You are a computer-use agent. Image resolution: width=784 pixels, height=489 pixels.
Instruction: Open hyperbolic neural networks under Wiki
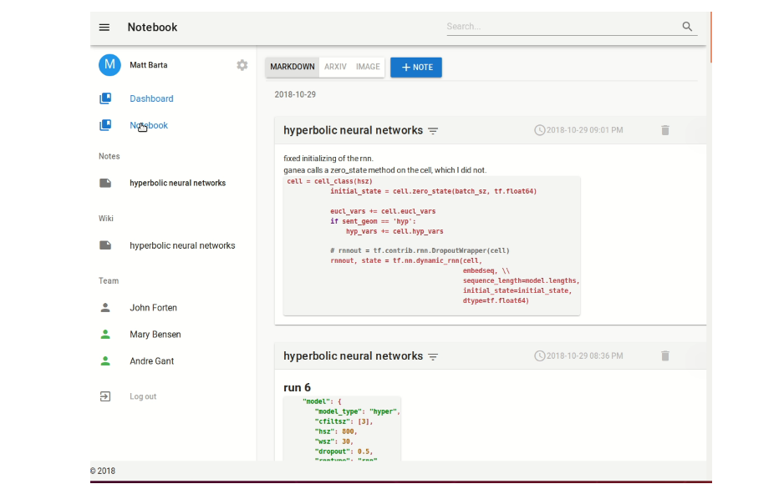(182, 245)
